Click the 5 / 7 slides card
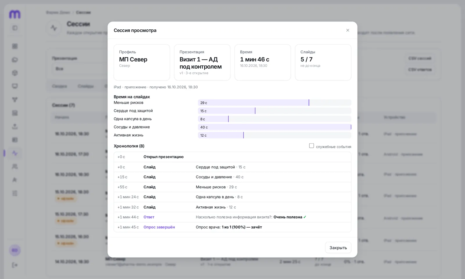The image size is (465, 279). 323,62
